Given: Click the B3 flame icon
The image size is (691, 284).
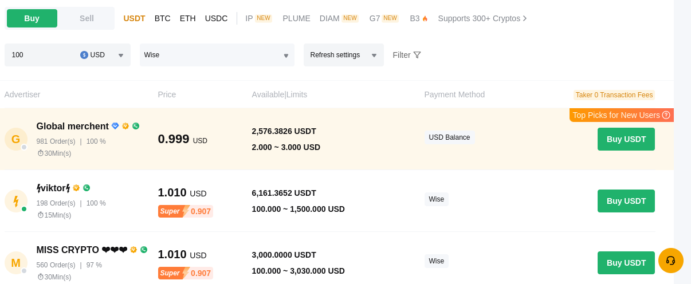Looking at the screenshot, I should click(425, 18).
